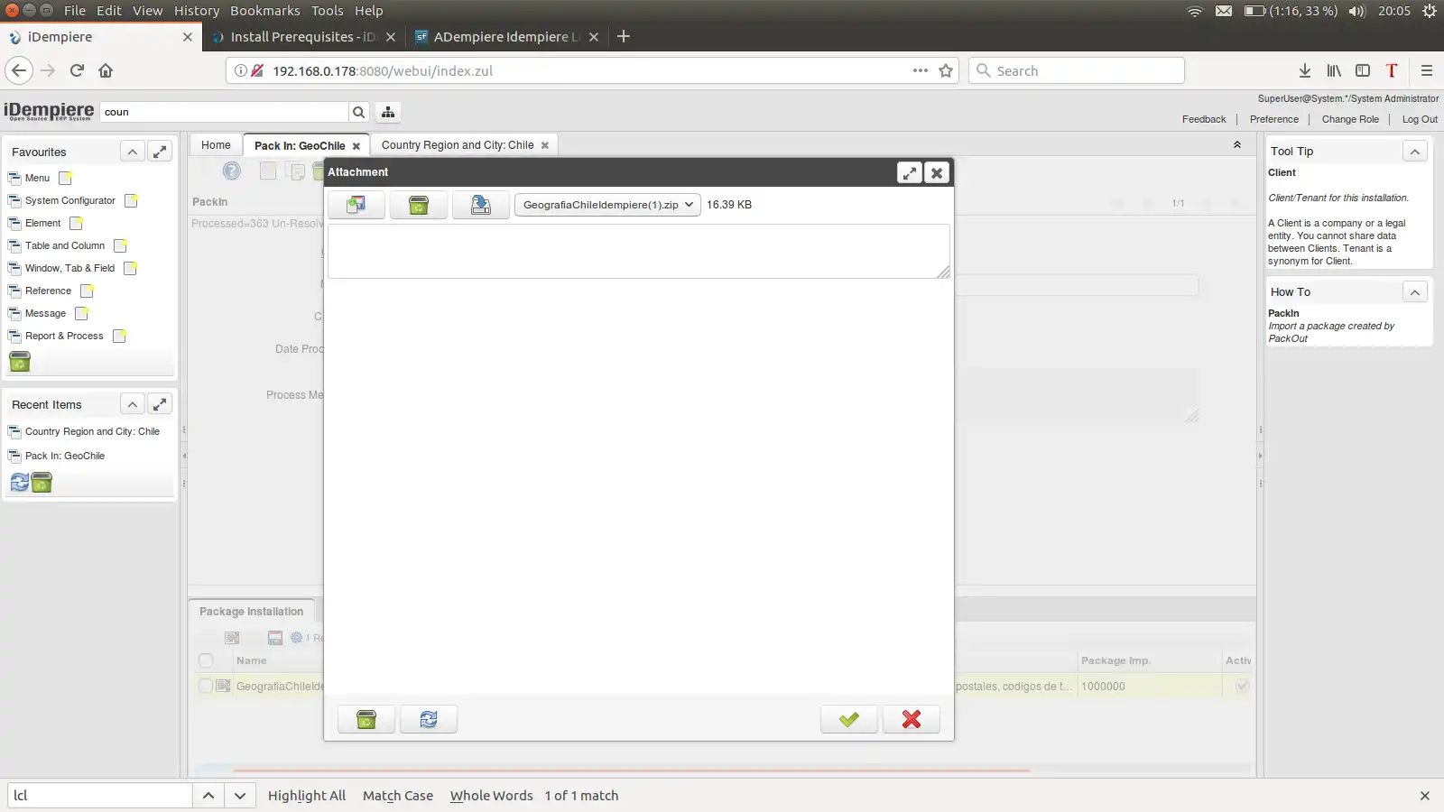This screenshot has height=812, width=1444.
Task: Open the History menu
Action: (197, 11)
